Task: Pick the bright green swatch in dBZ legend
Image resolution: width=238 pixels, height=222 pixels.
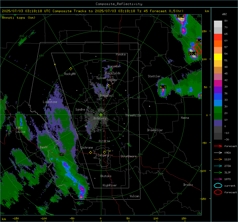Action: (218, 110)
